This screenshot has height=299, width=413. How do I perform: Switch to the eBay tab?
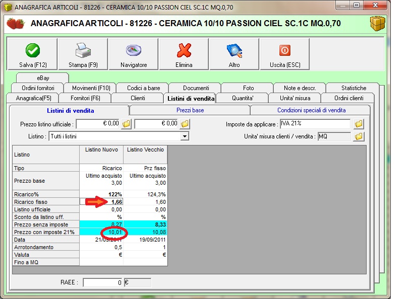tap(43, 78)
